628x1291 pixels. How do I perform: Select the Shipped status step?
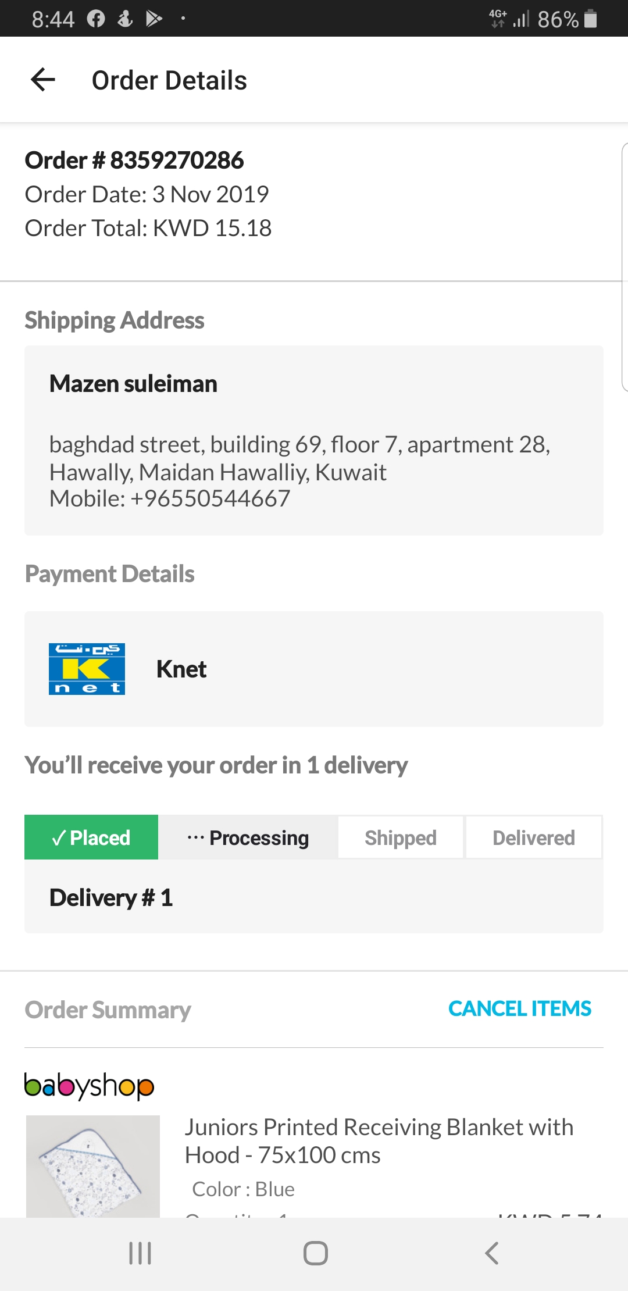pos(401,837)
